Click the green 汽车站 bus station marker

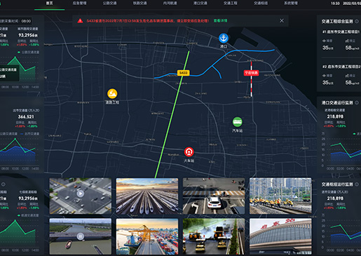(x=238, y=122)
